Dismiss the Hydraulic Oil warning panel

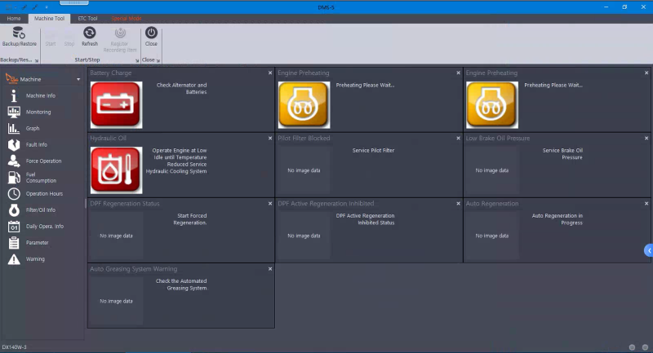(x=269, y=138)
